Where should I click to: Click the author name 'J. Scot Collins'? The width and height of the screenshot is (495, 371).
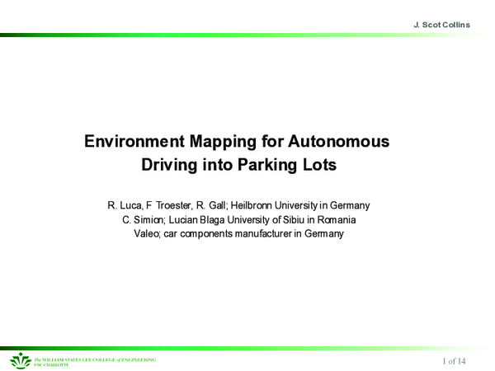pos(441,25)
